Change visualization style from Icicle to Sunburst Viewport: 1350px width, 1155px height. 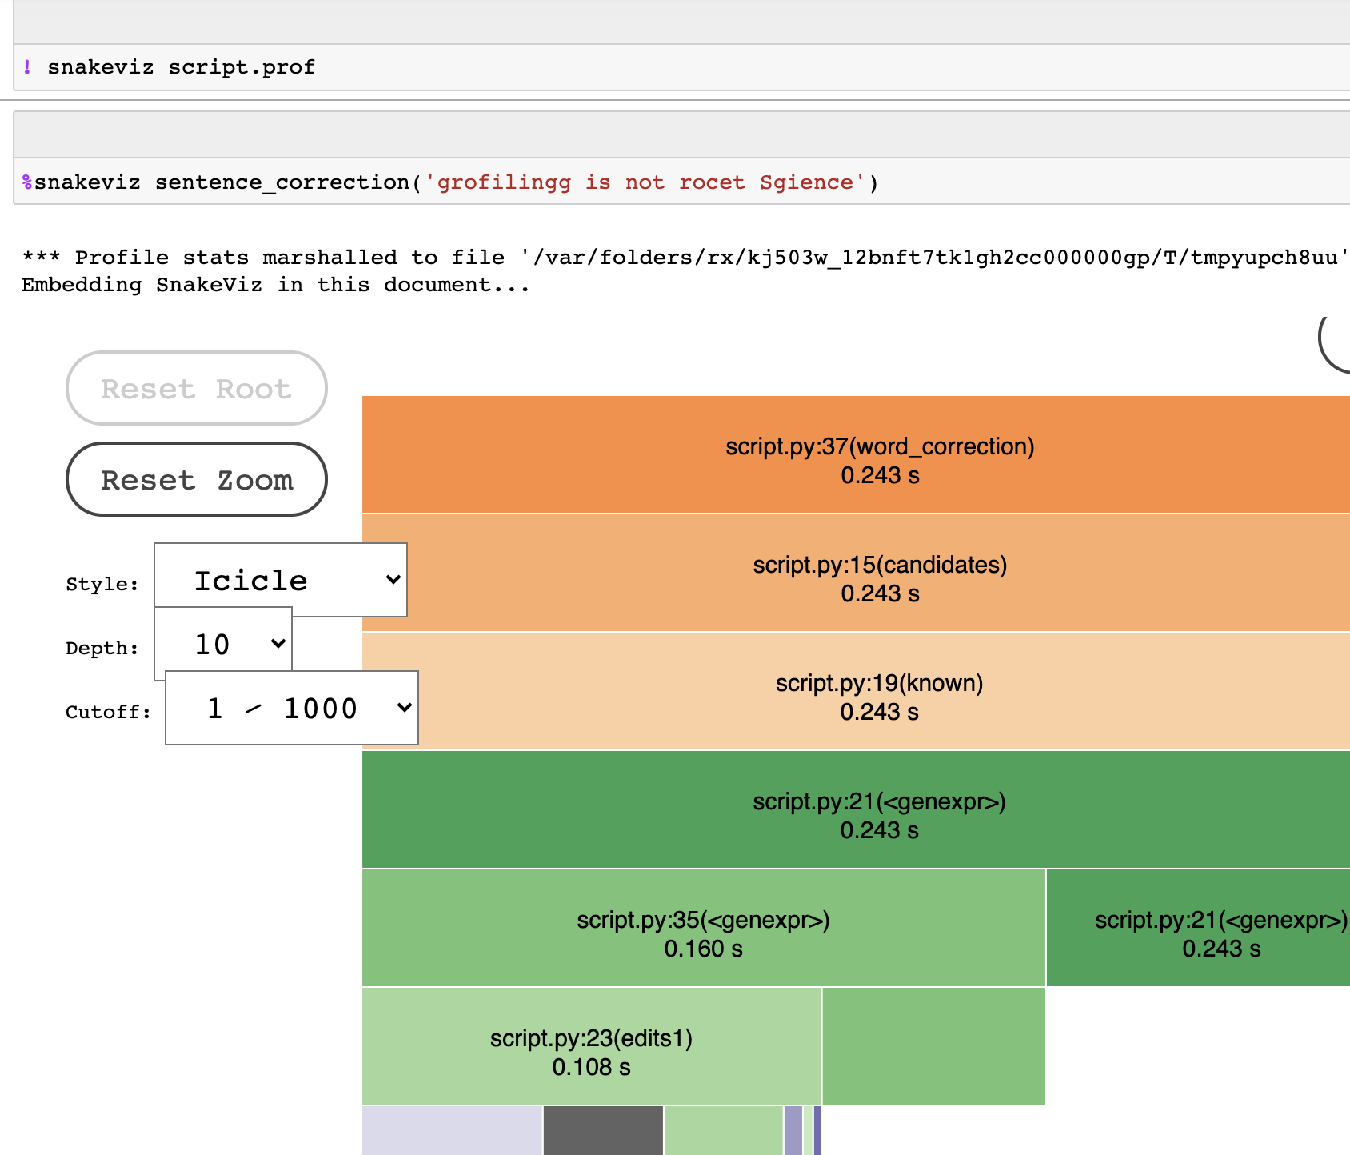coord(280,580)
